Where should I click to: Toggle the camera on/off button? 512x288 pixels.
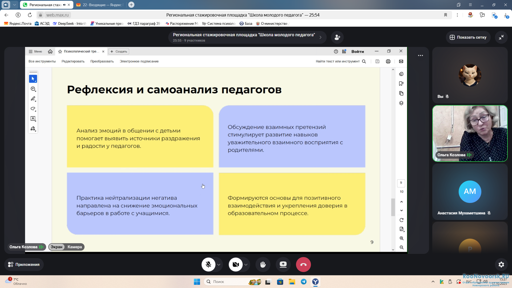[236, 265]
